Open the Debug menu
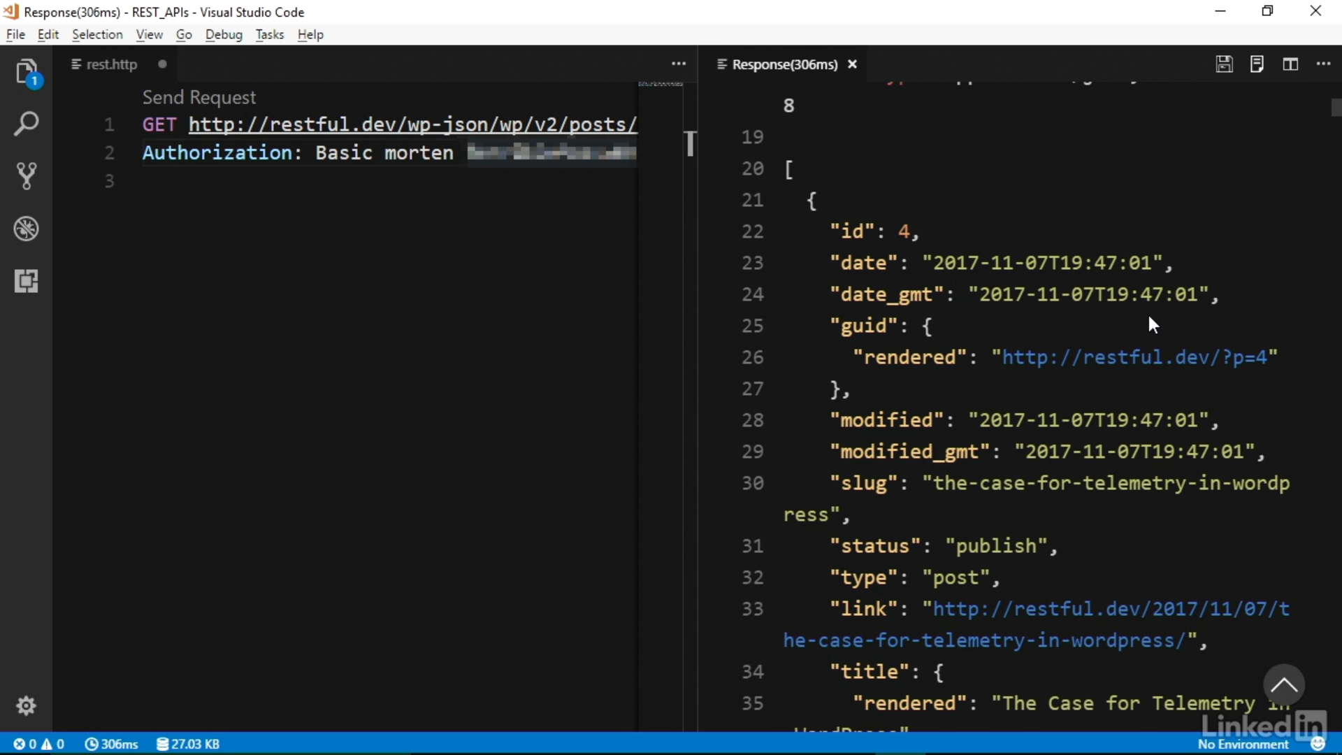 pos(224,34)
